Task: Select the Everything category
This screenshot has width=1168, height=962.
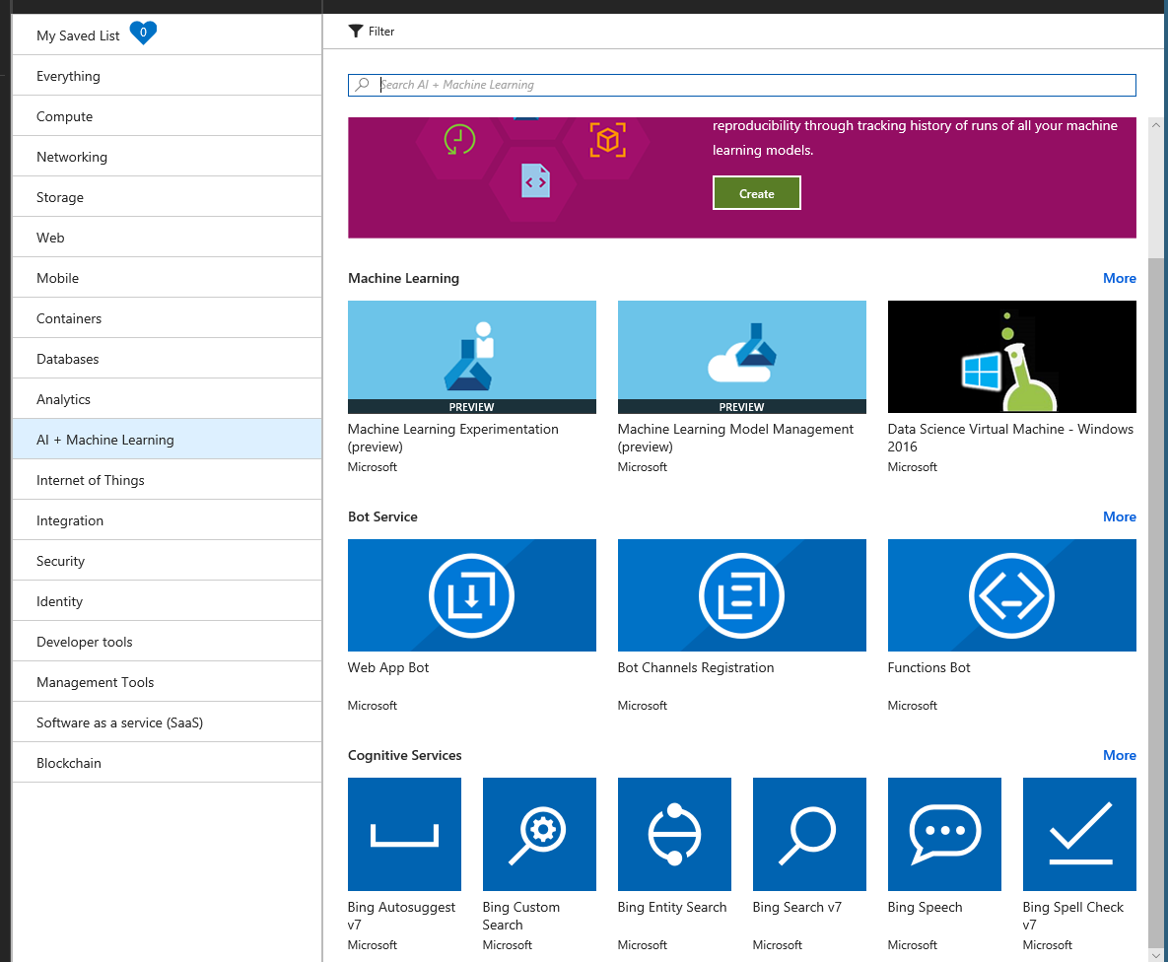Action: pyautogui.click(x=167, y=76)
